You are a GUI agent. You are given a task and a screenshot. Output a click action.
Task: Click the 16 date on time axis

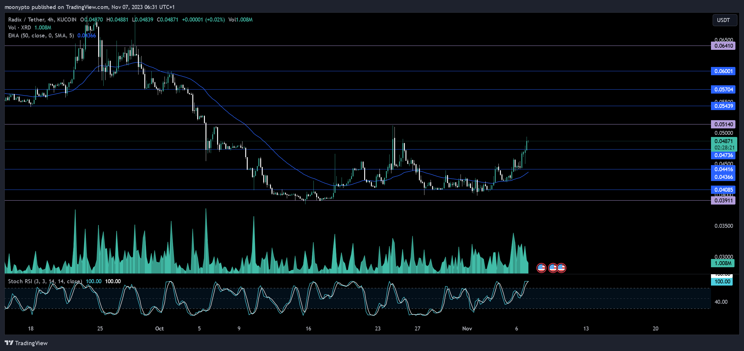[308, 329]
